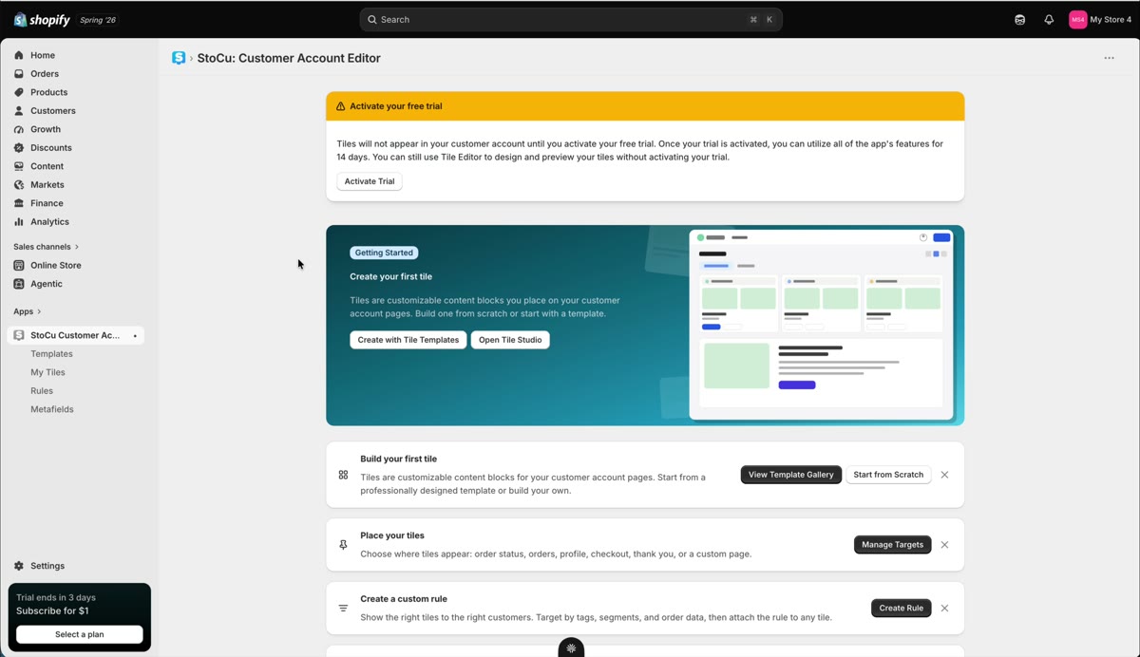
Task: Click the Create Rule button
Action: [902, 609]
